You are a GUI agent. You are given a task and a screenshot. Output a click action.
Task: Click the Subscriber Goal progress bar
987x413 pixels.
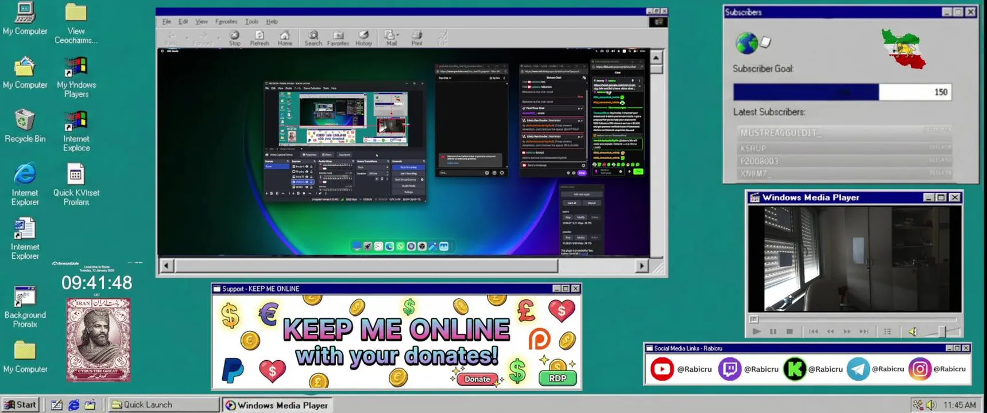(842, 92)
